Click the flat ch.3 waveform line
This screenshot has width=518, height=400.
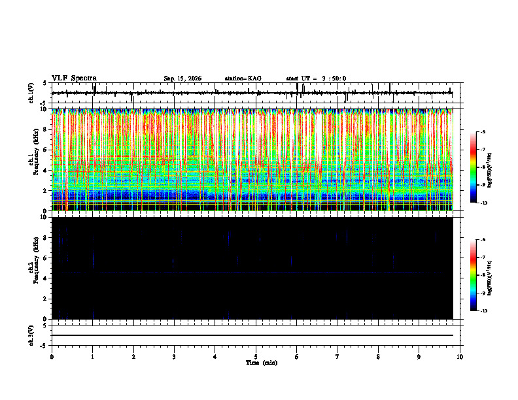tap(252, 335)
